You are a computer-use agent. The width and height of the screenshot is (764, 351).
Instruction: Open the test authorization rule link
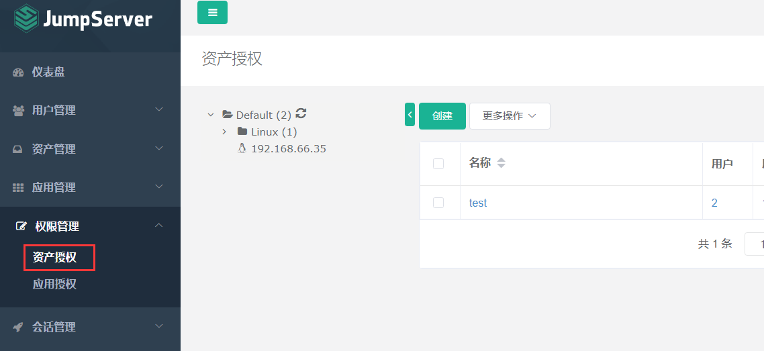478,203
